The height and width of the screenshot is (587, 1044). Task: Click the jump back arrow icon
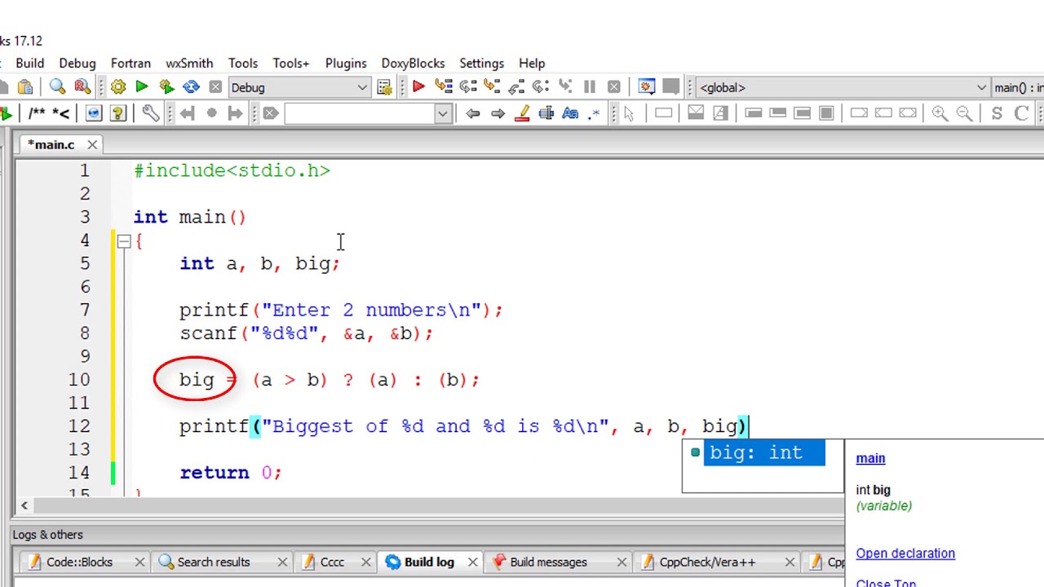coord(187,113)
